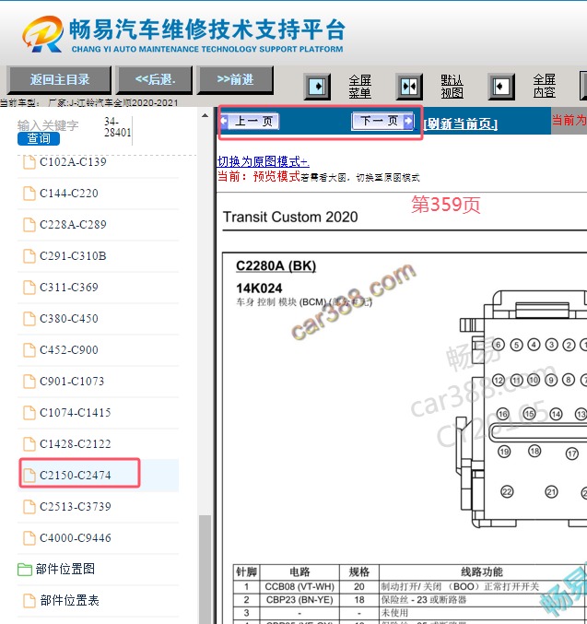Open the C2513-C3739 tree entry

pyautogui.click(x=75, y=507)
